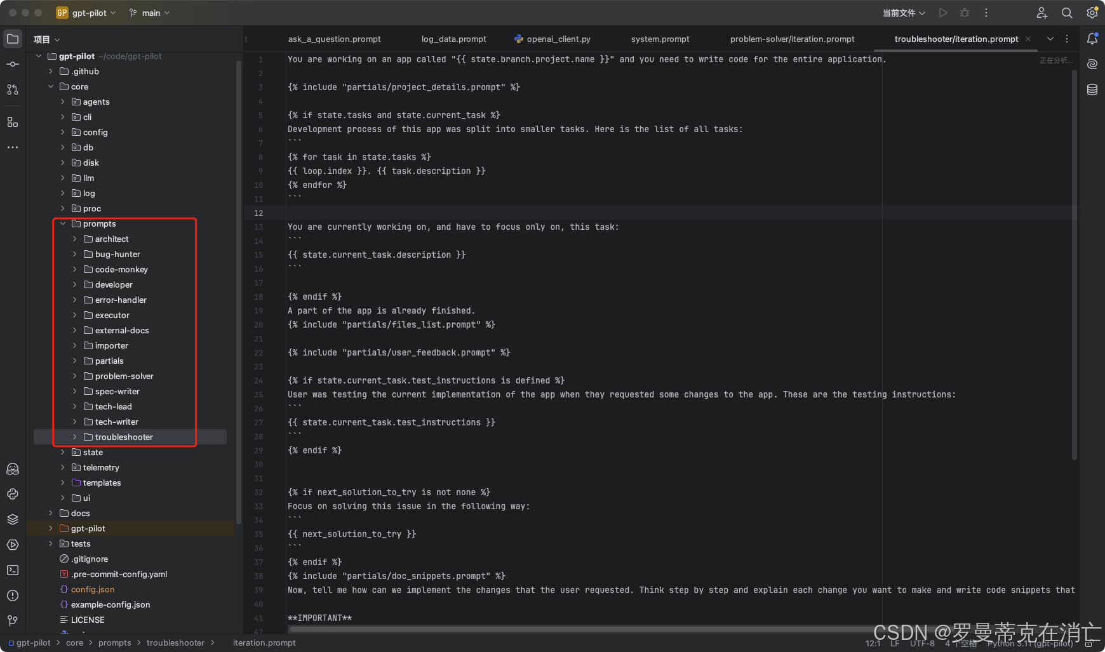The image size is (1105, 652).
Task: Expand the troubleshooter folder
Action: [x=75, y=437]
